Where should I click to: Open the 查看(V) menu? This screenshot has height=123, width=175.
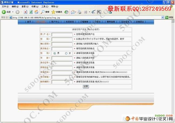point(25,6)
